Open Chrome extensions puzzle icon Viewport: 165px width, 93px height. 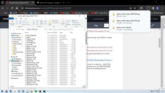pos(141,8)
